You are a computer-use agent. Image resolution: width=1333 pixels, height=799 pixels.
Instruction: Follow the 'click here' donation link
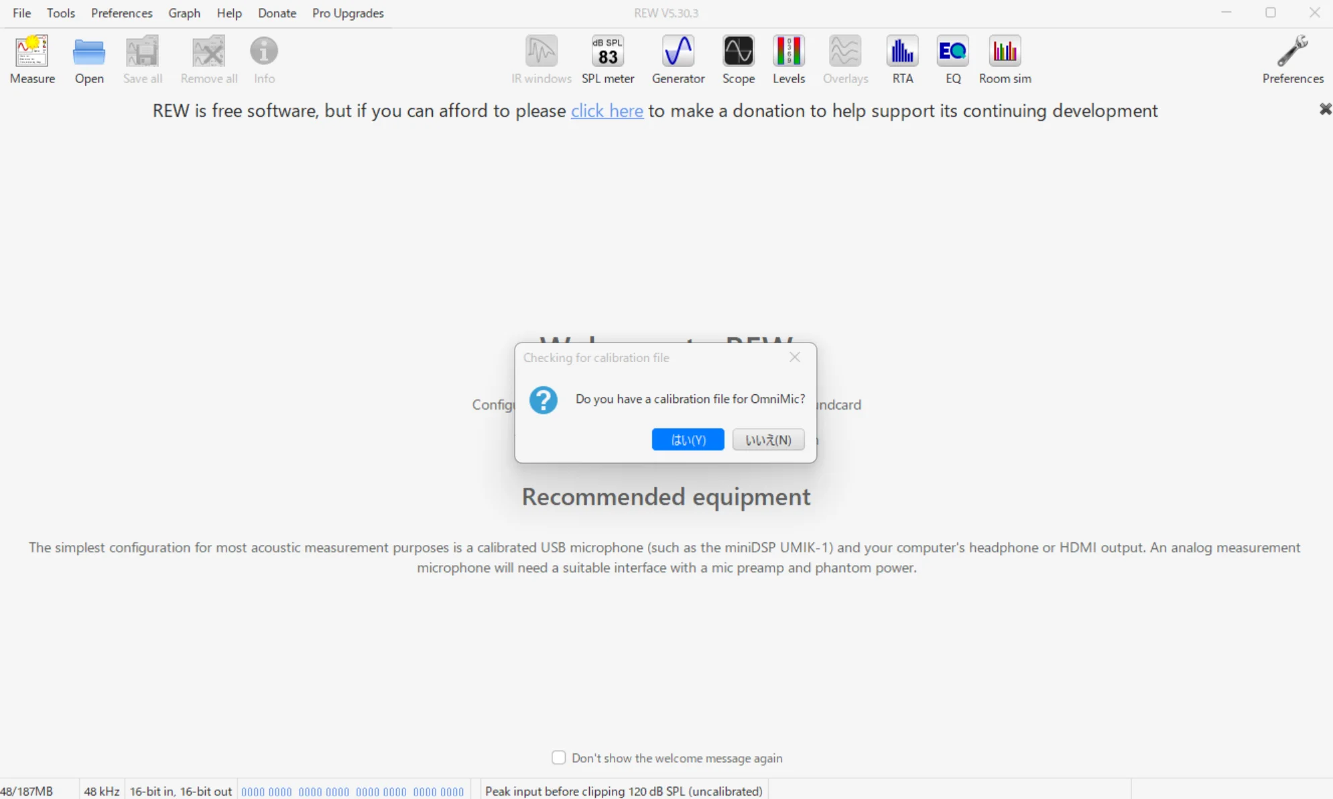[607, 111]
